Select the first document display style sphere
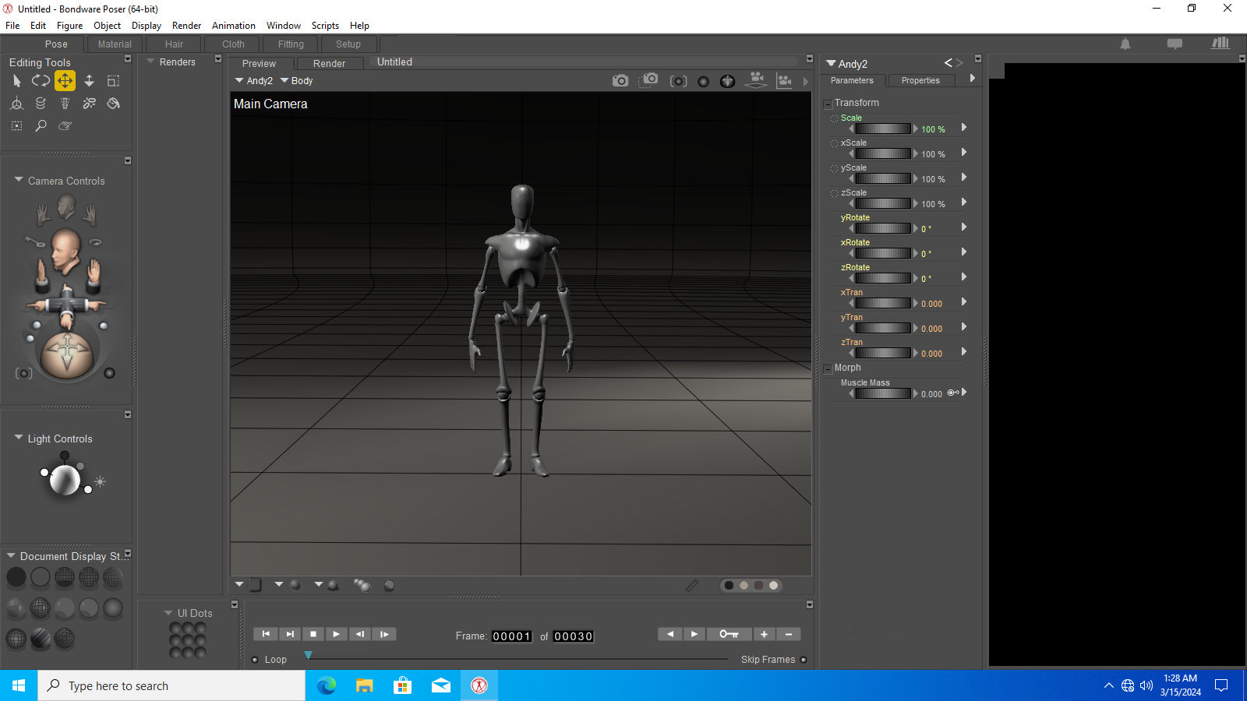This screenshot has width=1247, height=701. (x=16, y=577)
